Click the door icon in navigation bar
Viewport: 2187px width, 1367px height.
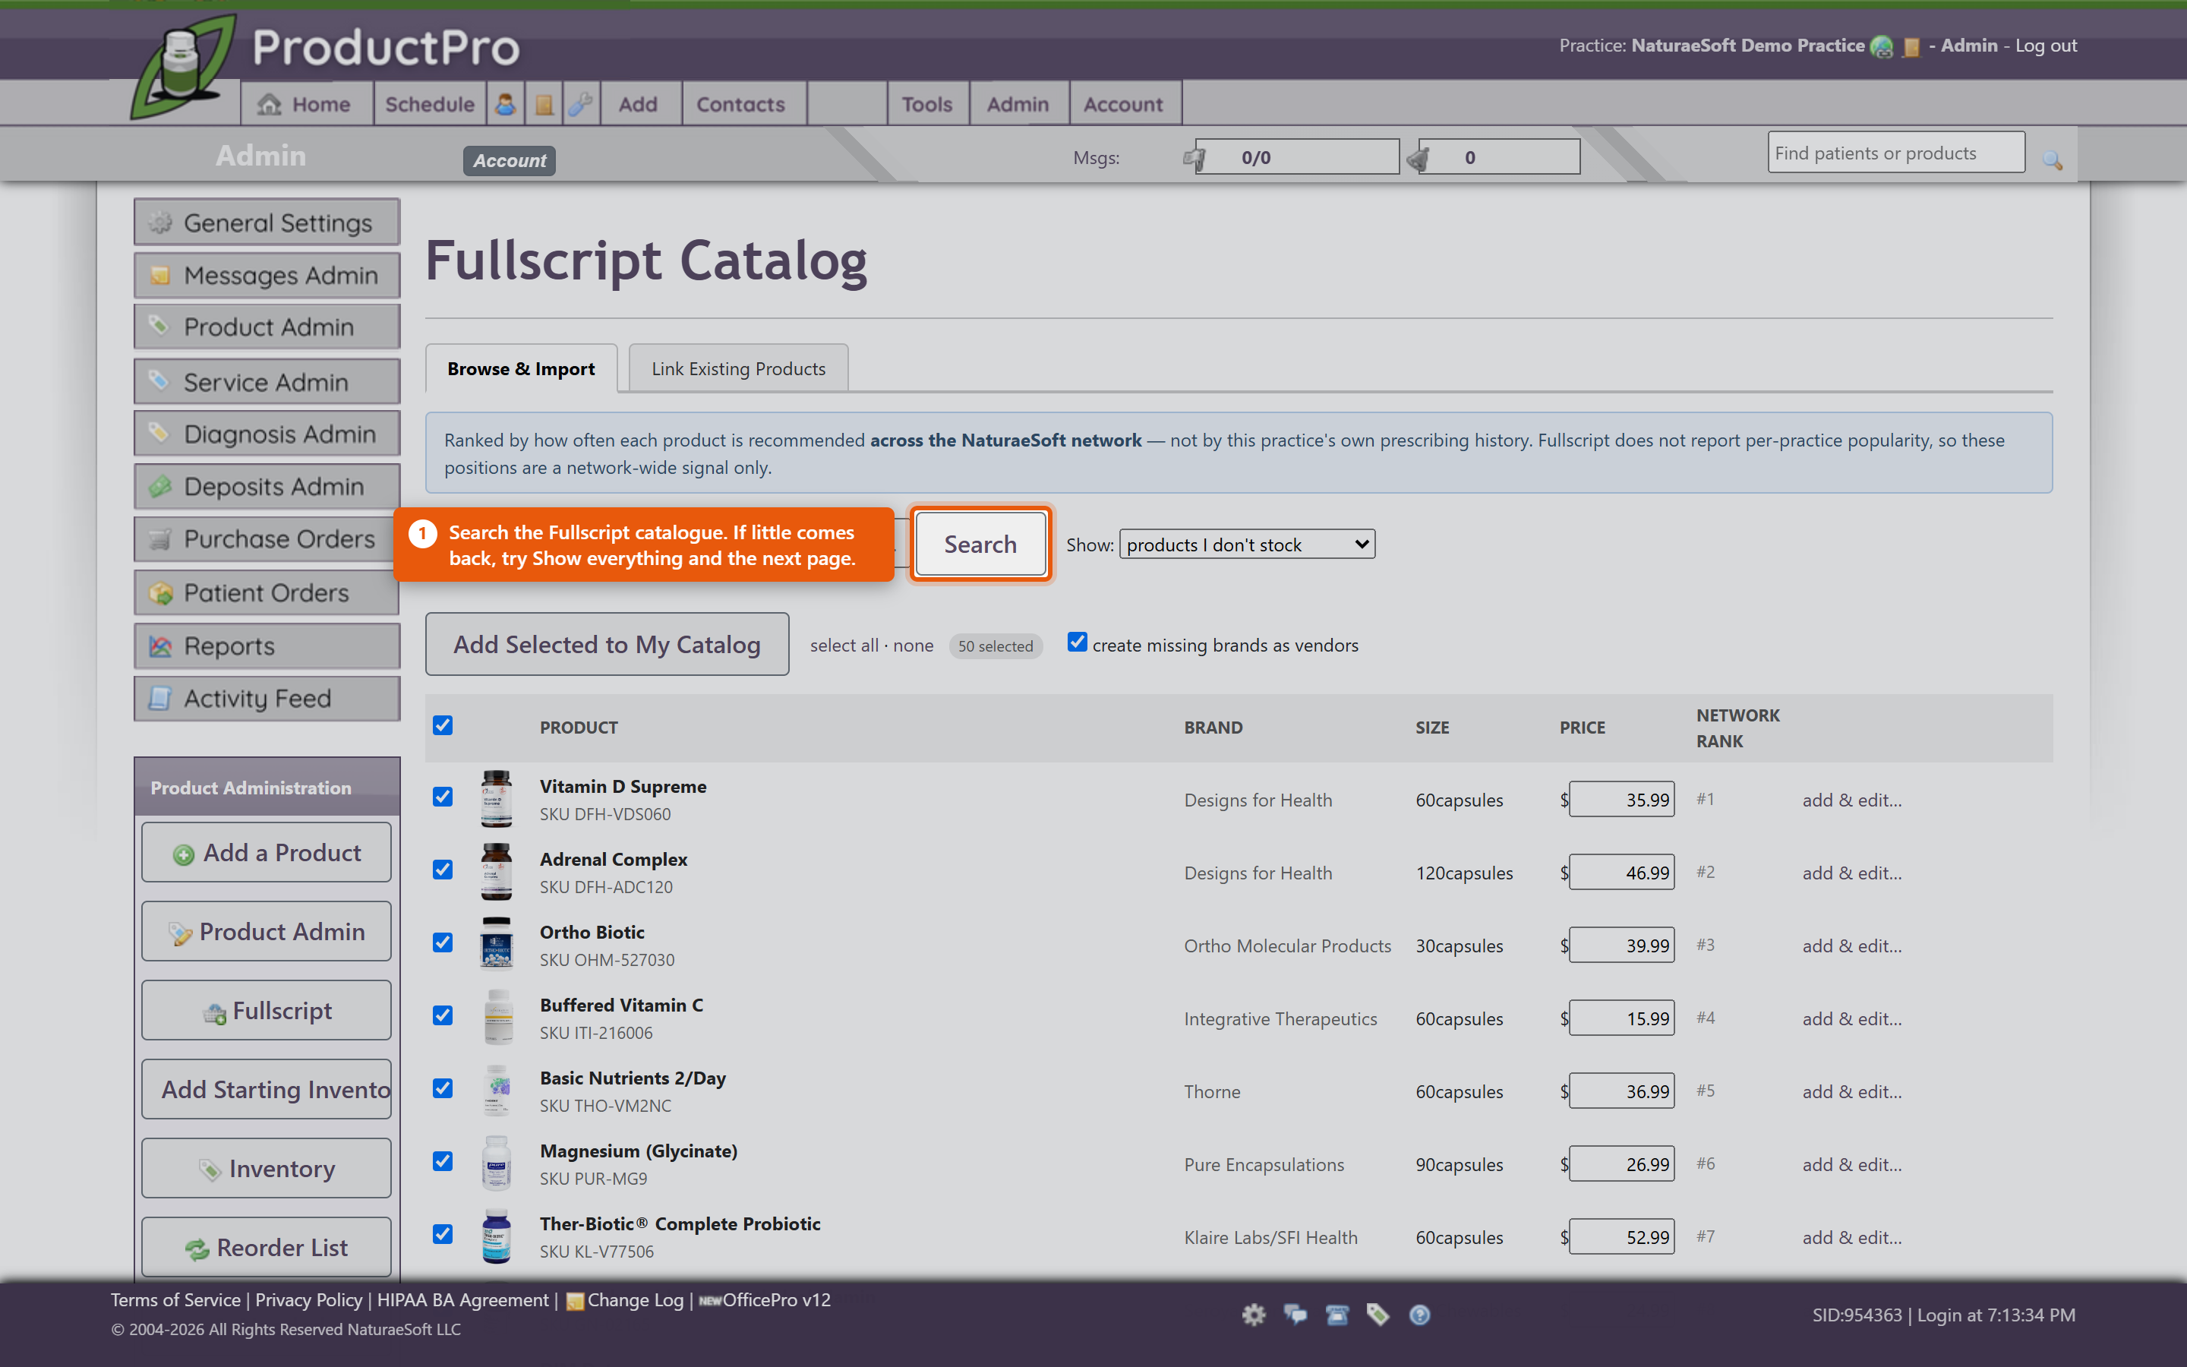pyautogui.click(x=544, y=105)
